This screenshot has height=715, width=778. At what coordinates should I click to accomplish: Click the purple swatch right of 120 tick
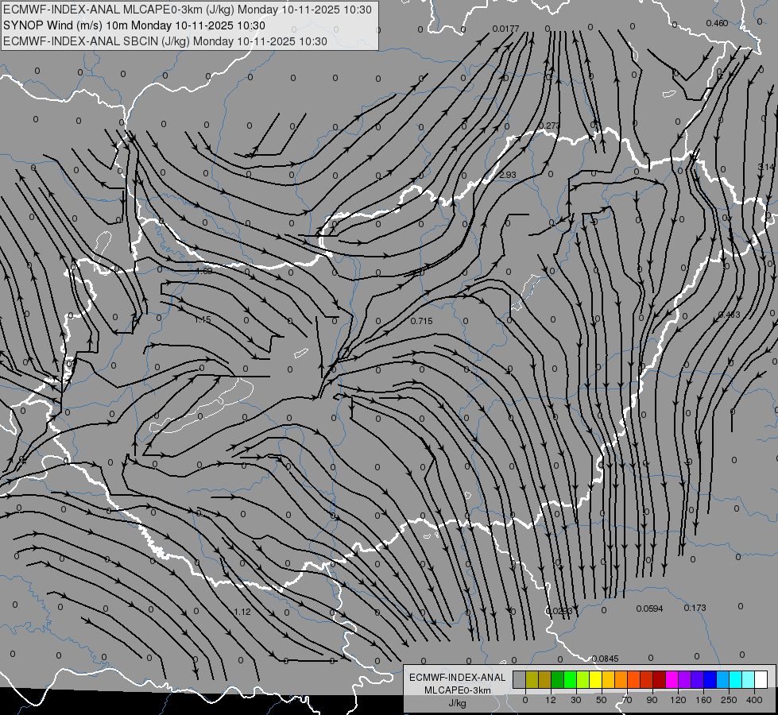(685, 679)
